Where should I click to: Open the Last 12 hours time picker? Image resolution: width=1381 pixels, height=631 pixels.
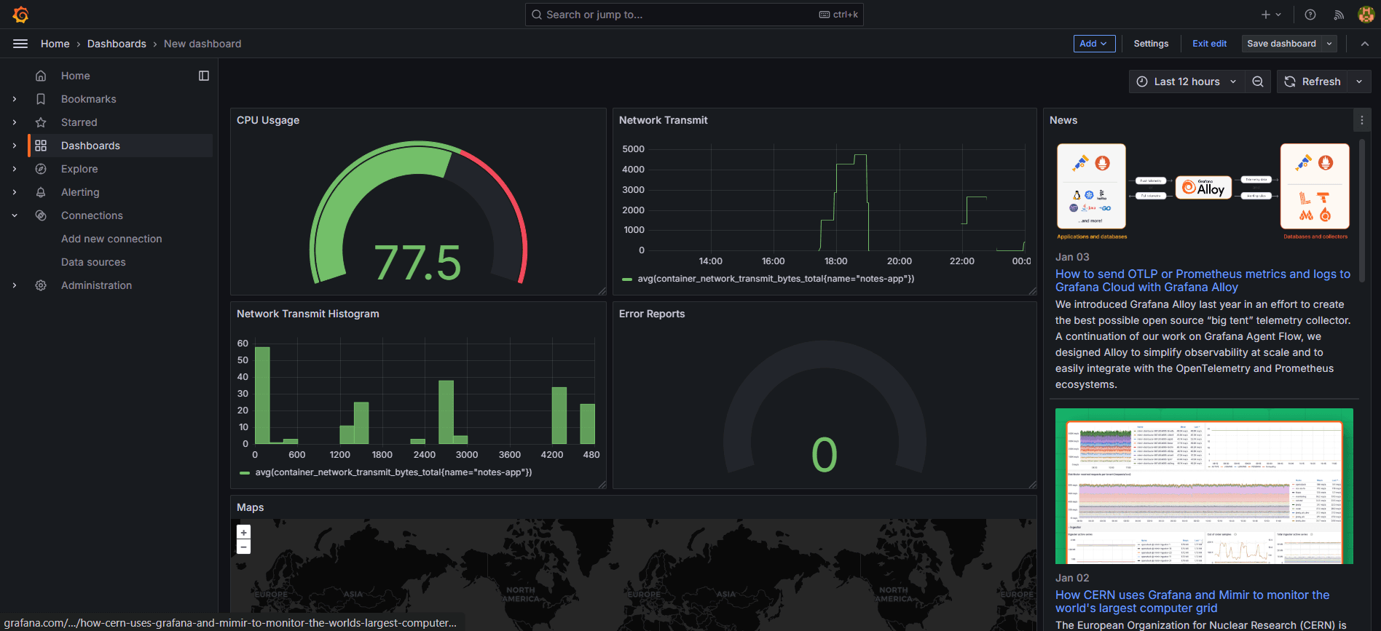pos(1187,82)
